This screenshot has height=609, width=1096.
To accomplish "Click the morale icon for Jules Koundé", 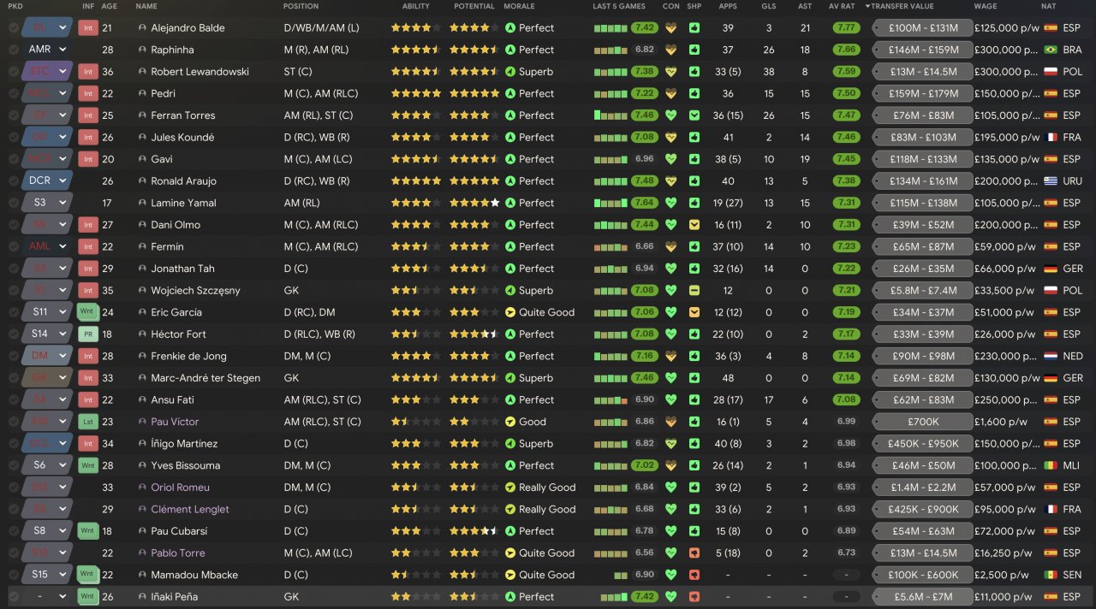I will [510, 137].
